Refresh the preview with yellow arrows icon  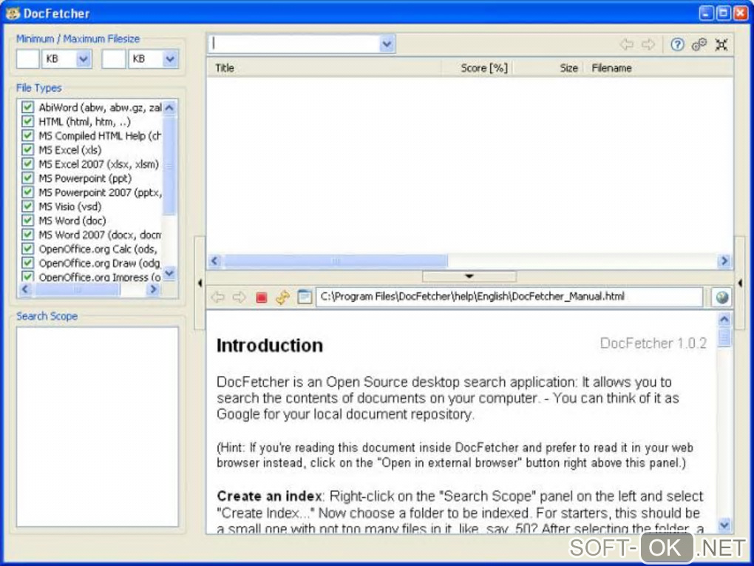click(282, 297)
